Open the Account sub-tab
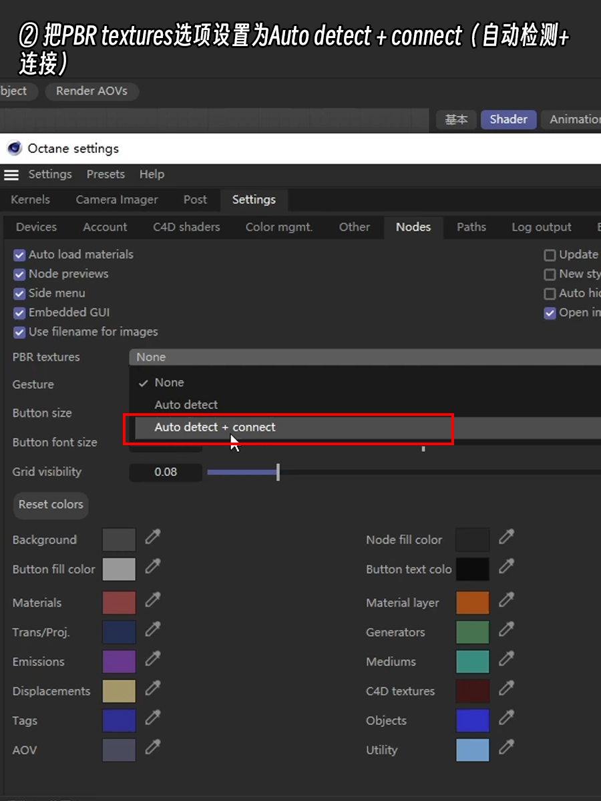 [105, 227]
